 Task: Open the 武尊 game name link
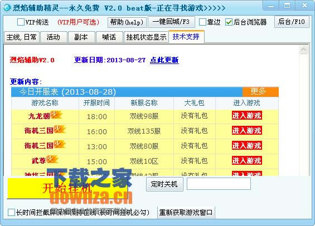coord(39,161)
